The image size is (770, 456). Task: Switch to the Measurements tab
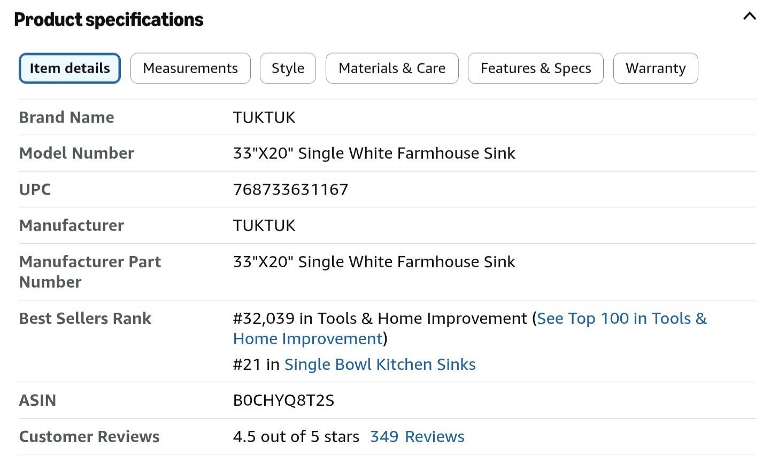pyautogui.click(x=190, y=68)
